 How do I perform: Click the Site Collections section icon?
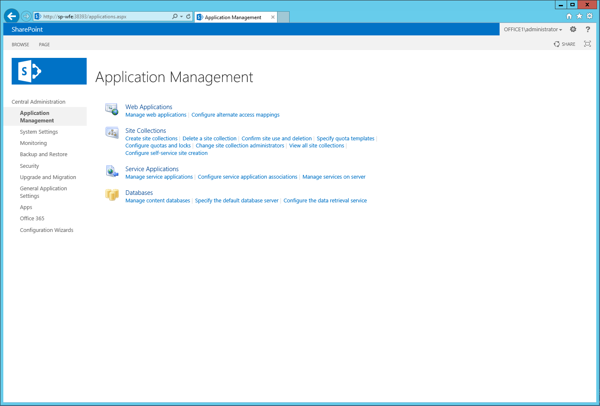pos(112,133)
